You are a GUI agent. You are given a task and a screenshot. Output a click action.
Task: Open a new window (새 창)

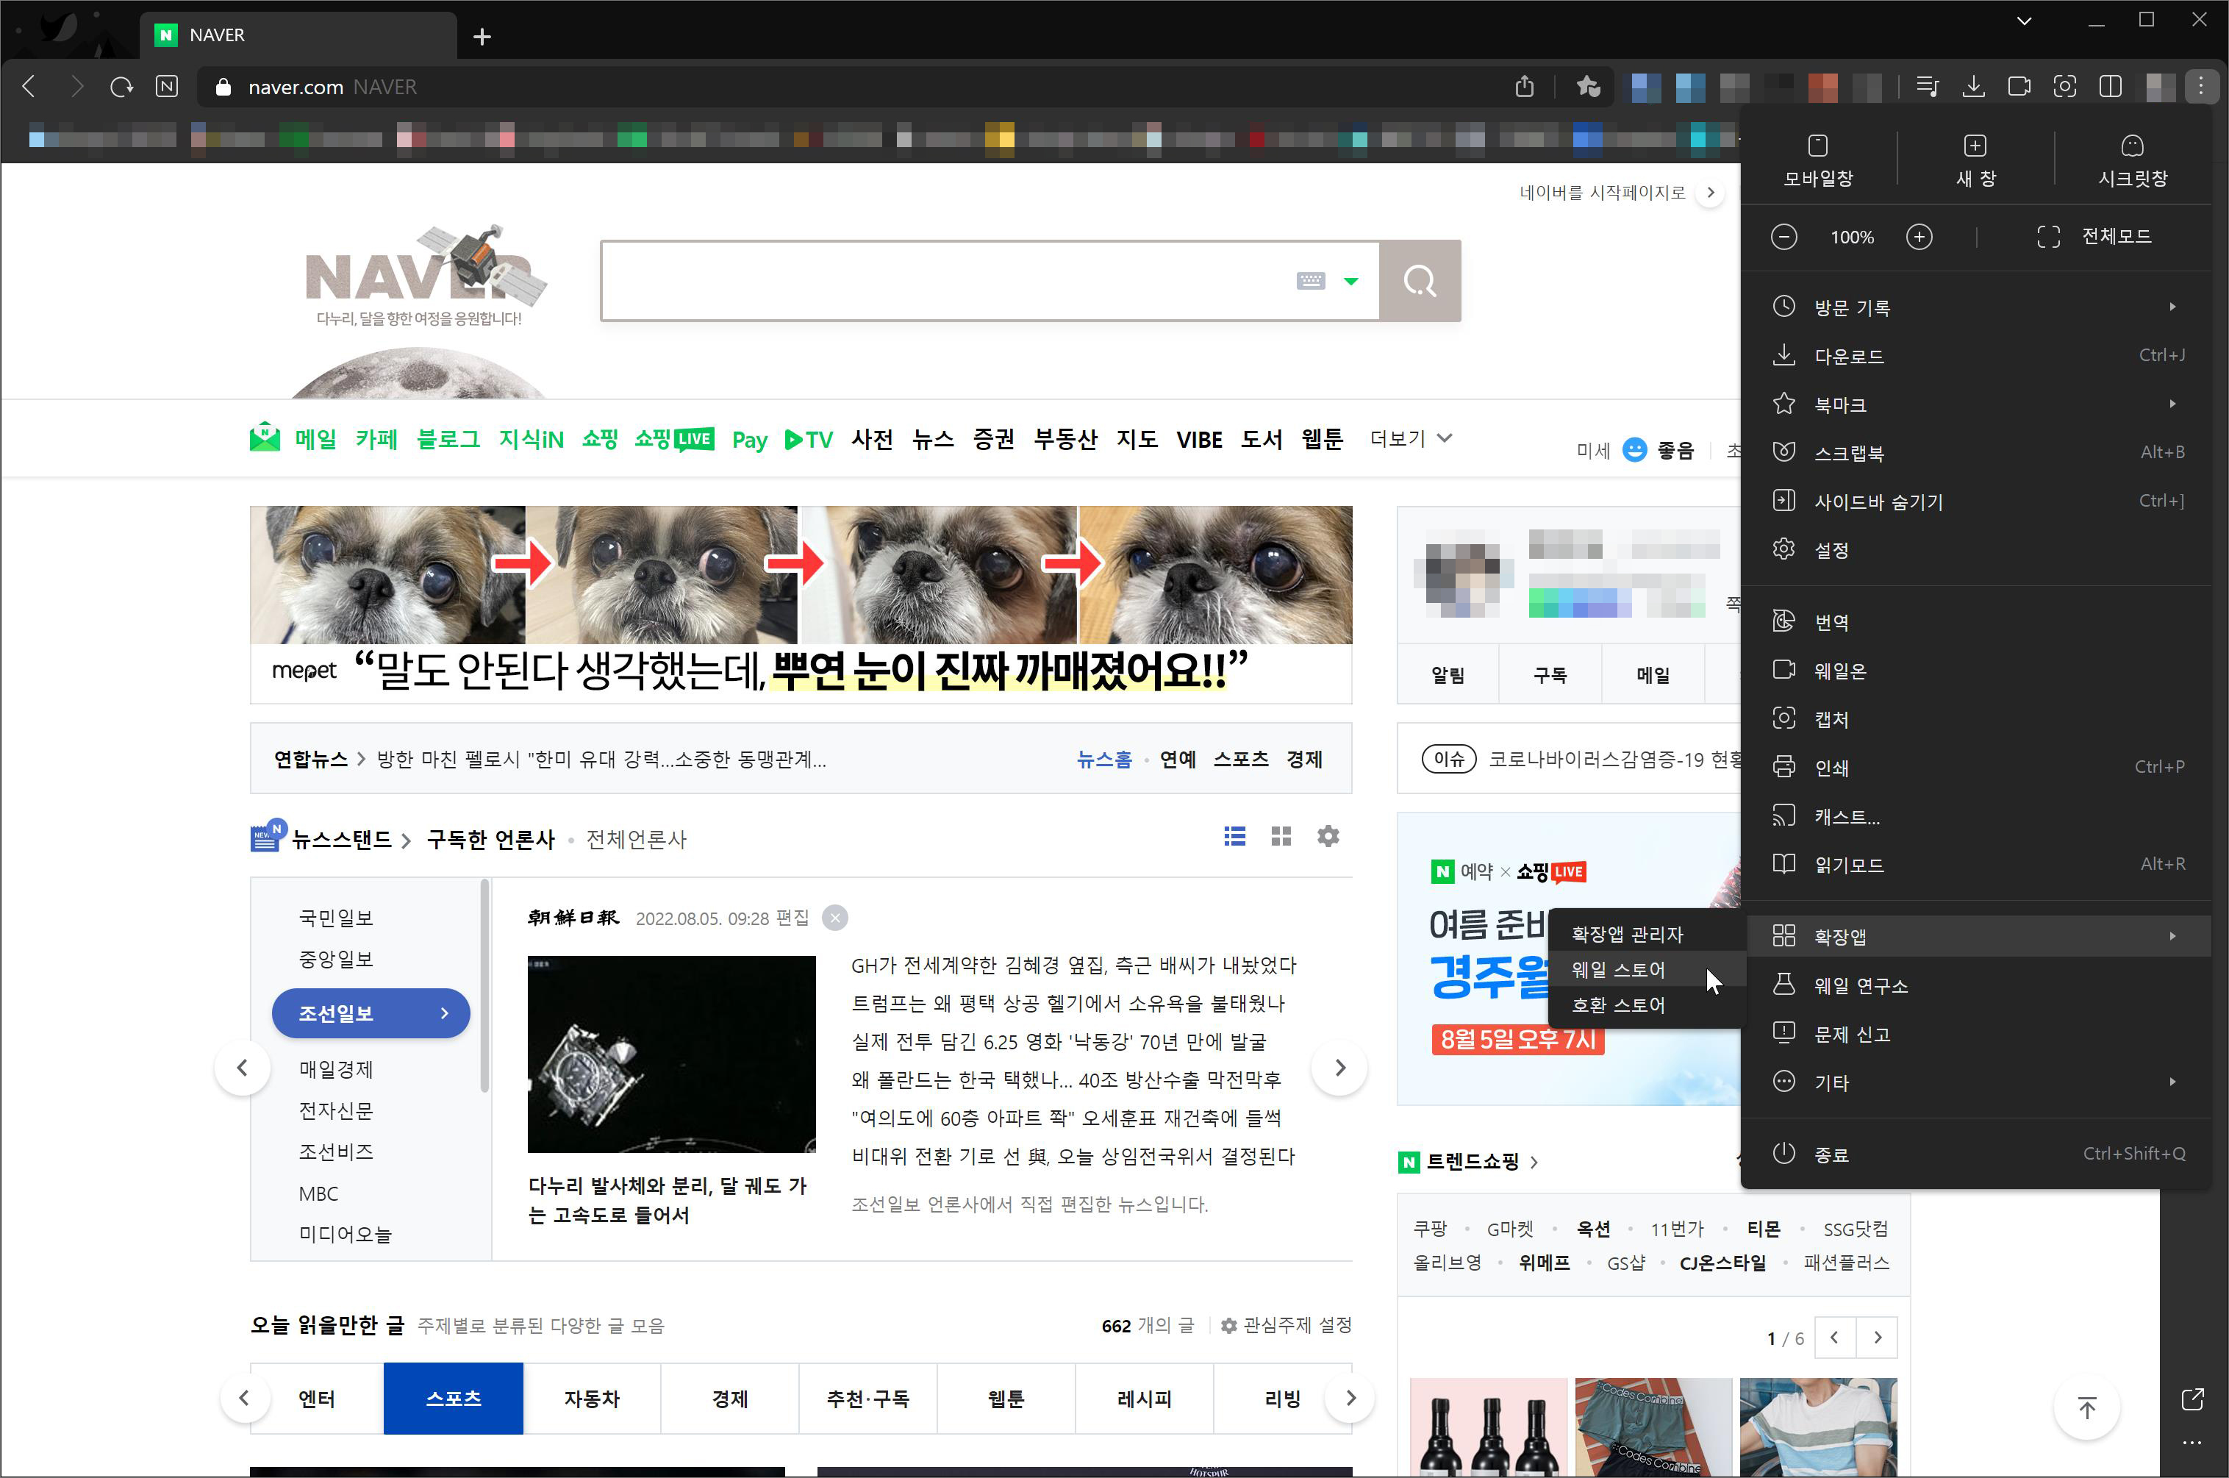[x=1975, y=160]
